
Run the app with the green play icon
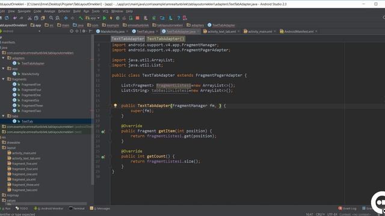[105, 18]
